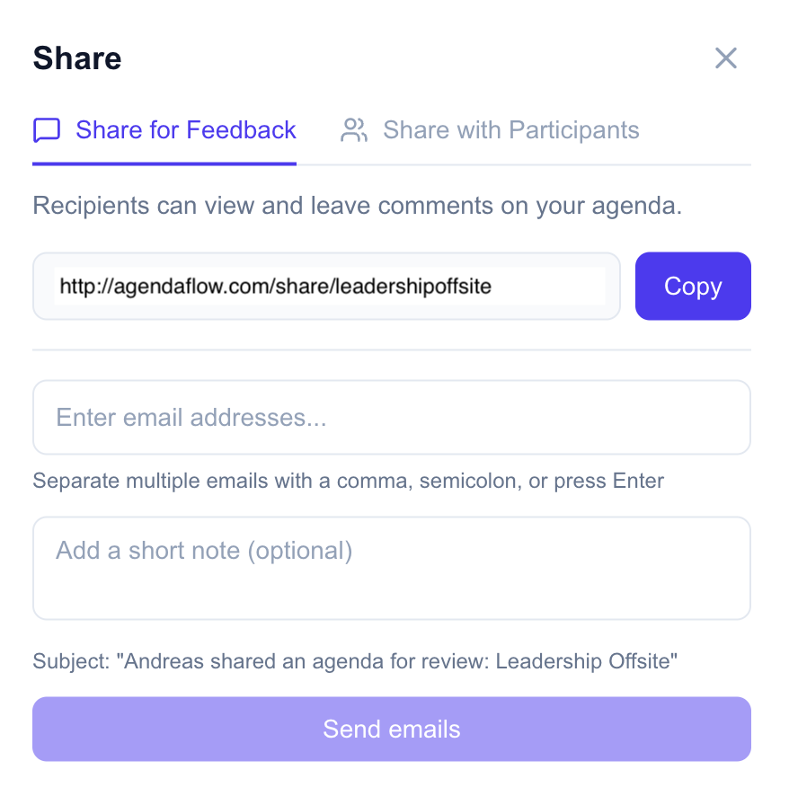Open the Share with Participants tab
The image size is (789, 796).
[510, 130]
